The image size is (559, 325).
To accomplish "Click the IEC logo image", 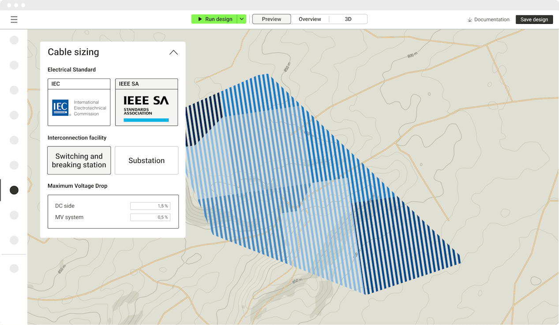I will [61, 108].
